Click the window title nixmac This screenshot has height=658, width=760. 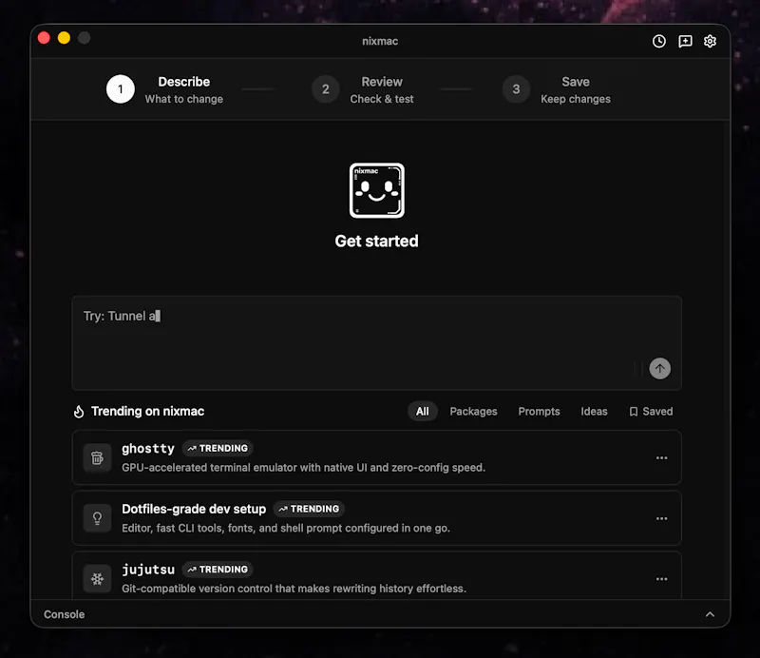(380, 41)
